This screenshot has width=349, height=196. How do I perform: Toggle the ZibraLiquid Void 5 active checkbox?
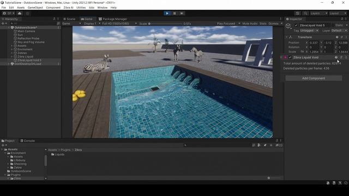coord(296,26)
